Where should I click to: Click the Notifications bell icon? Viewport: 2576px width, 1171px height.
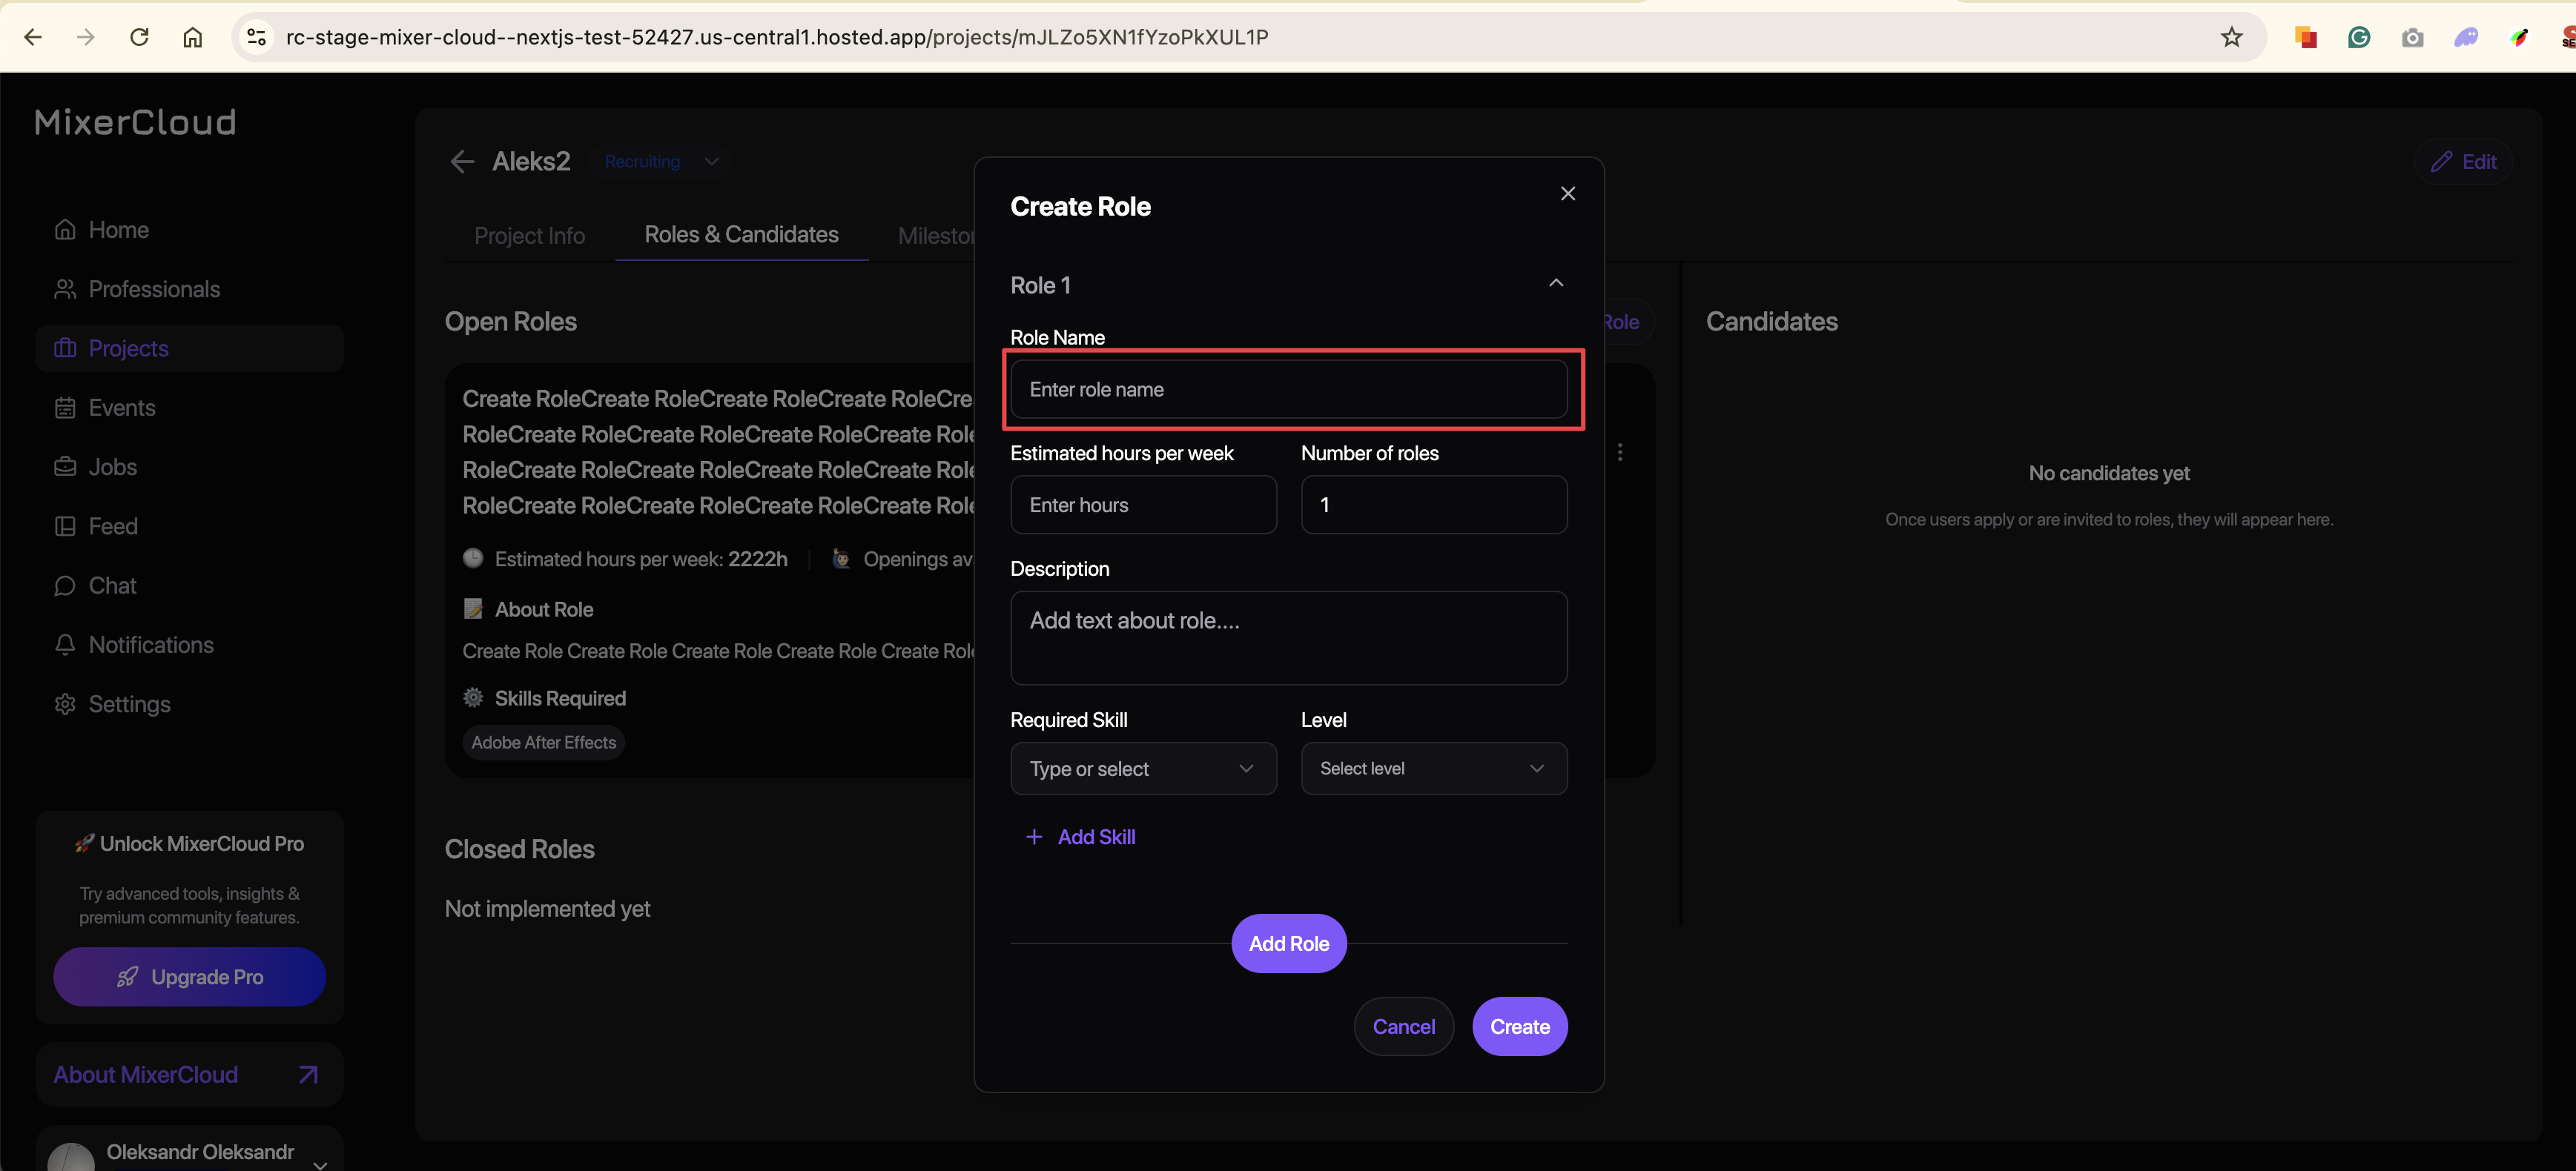pyautogui.click(x=65, y=645)
